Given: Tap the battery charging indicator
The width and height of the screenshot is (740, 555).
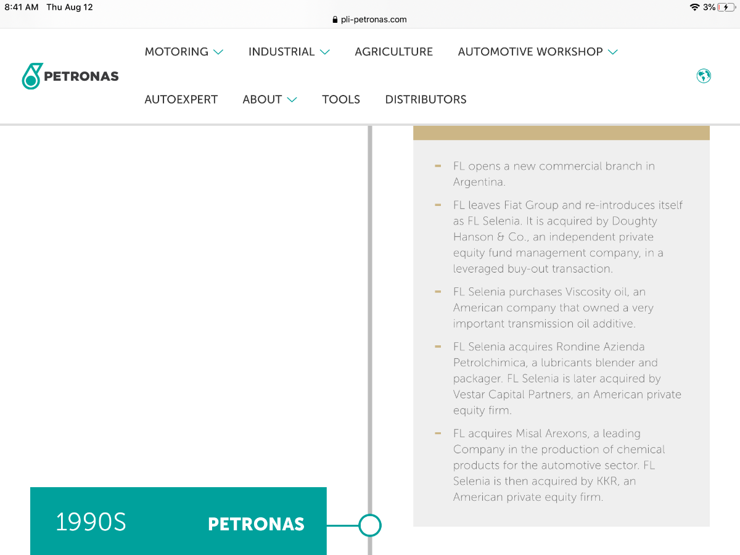Looking at the screenshot, I should [x=726, y=7].
